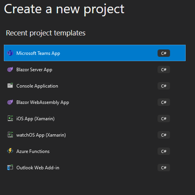Screen dimensions: 195x195
Task: Click the Microsoft Teams App icon
Action: (10, 53)
